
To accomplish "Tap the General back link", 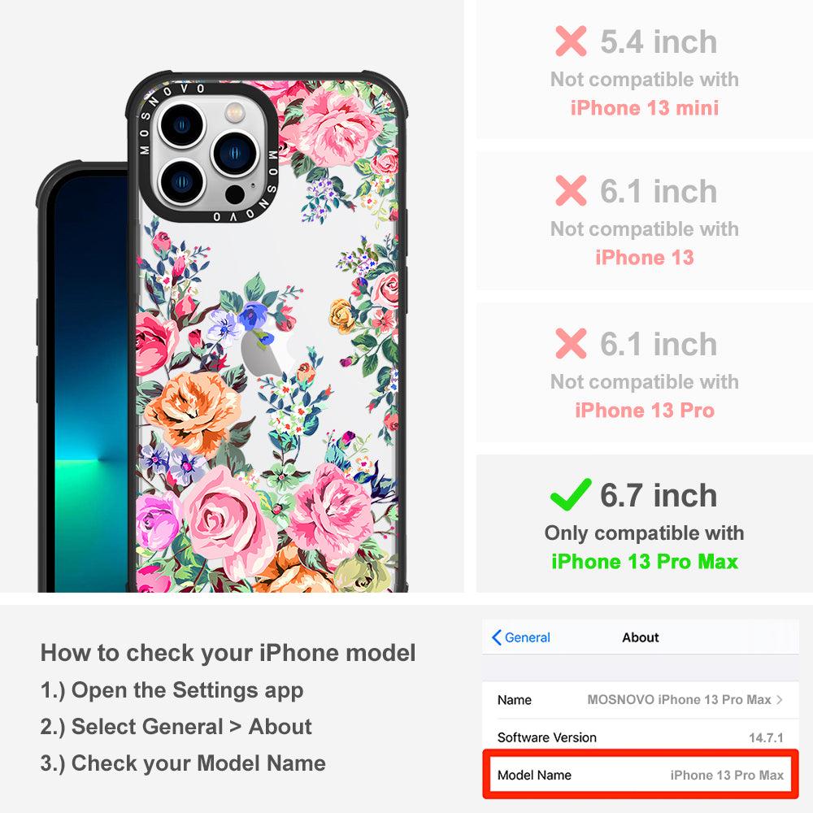I will click(521, 637).
